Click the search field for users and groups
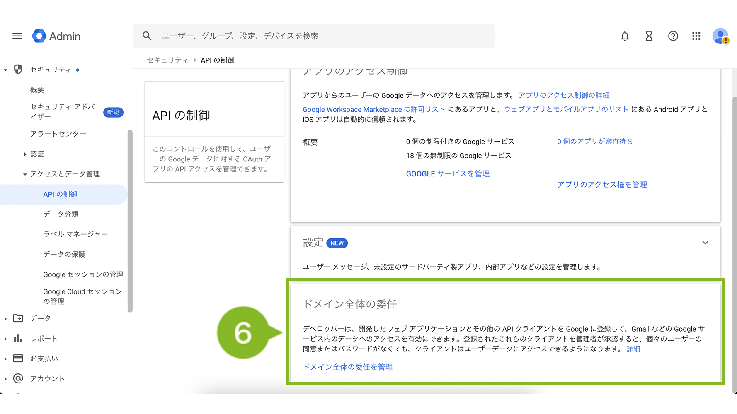737x414 pixels. pyautogui.click(x=323, y=36)
